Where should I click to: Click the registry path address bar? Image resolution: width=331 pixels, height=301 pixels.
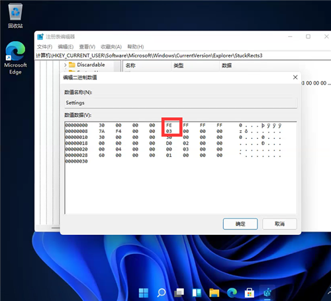pyautogui.click(x=183, y=56)
